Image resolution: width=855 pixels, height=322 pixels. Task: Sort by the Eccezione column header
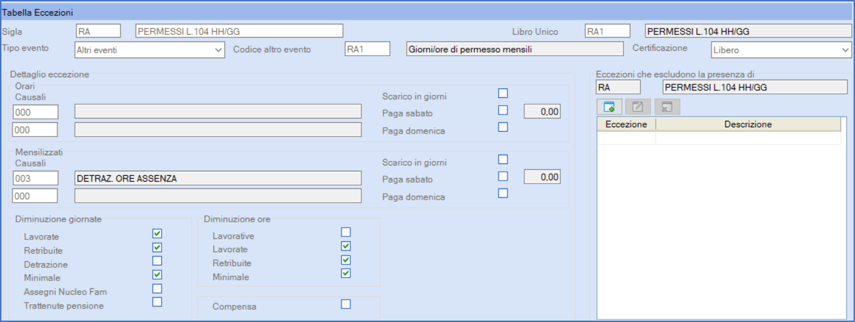[x=626, y=124]
